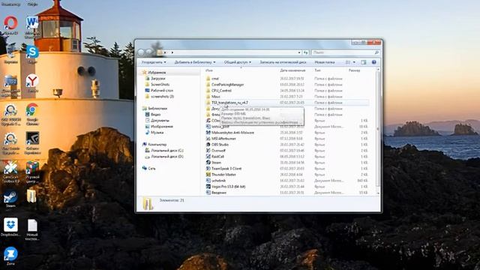This screenshot has height=270, width=480.
Task: Click the change view icon in toolbar
Action: tap(348, 62)
